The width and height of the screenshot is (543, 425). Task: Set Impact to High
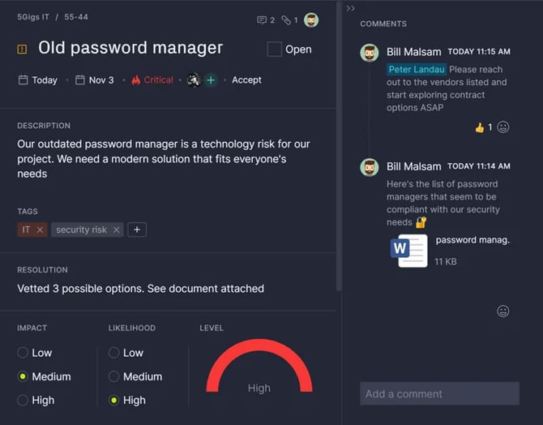(x=23, y=400)
